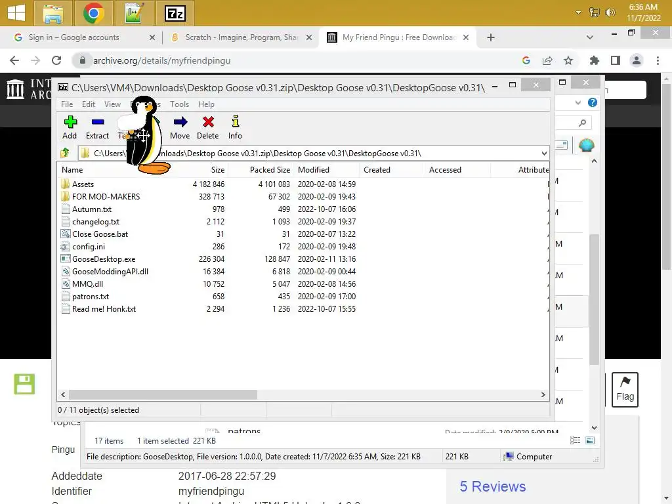Select patrons.txt file
The width and height of the screenshot is (672, 504).
tap(91, 297)
